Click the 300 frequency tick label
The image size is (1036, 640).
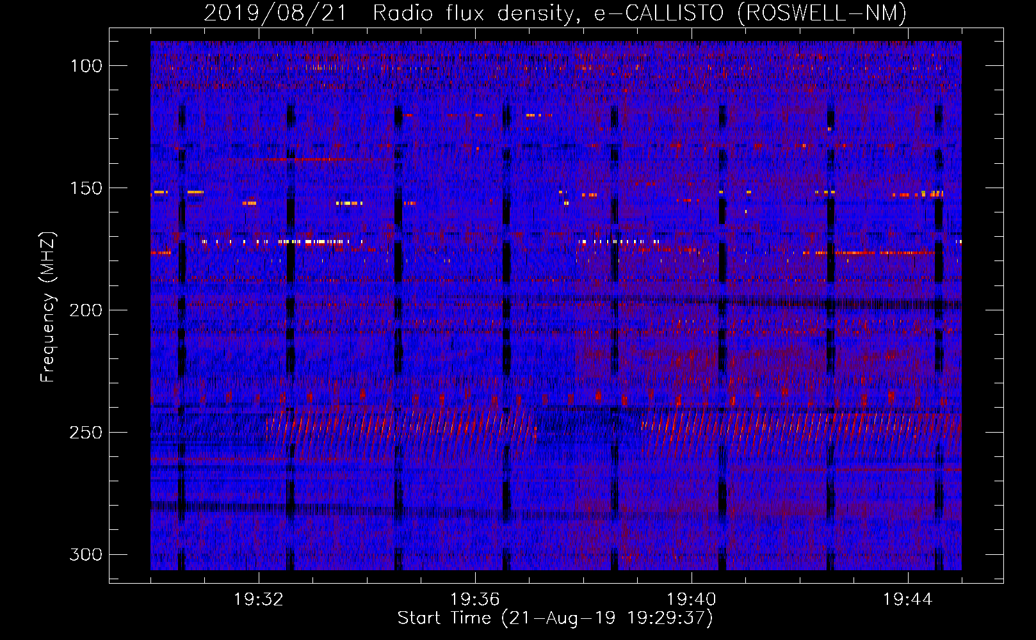86,554
